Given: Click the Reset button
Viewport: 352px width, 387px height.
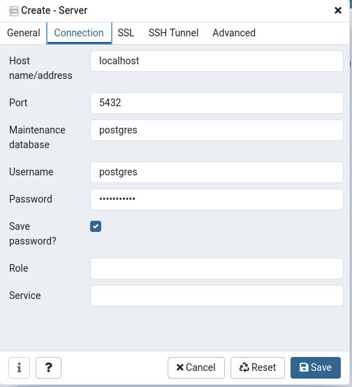Looking at the screenshot, I should point(258,367).
